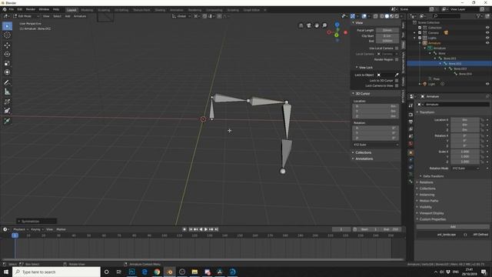Open the Playback menu in timeline
492x277 pixels.
click(x=21, y=229)
